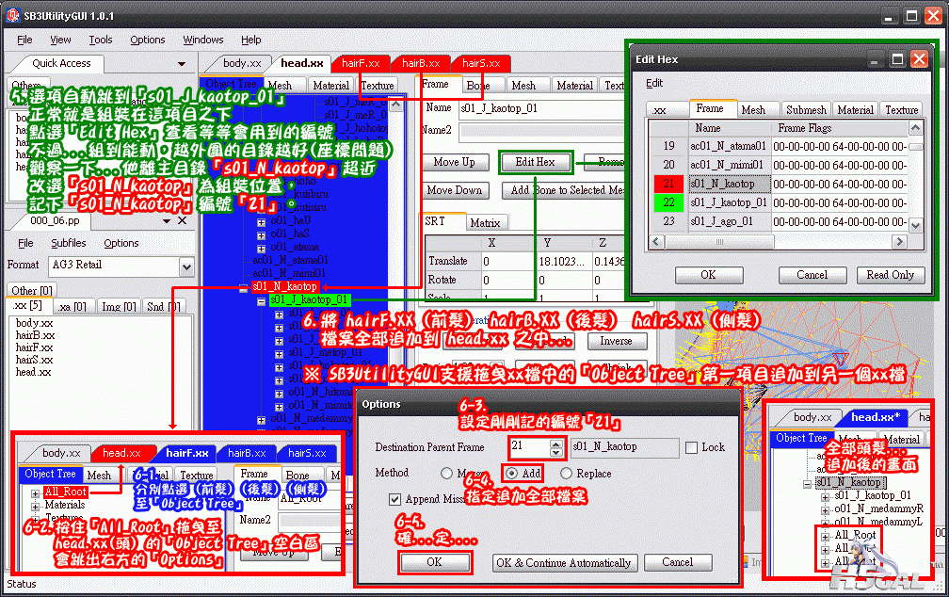This screenshot has width=949, height=597.
Task: Select the head.xx* tab in the bottom-right panel
Action: (x=876, y=417)
